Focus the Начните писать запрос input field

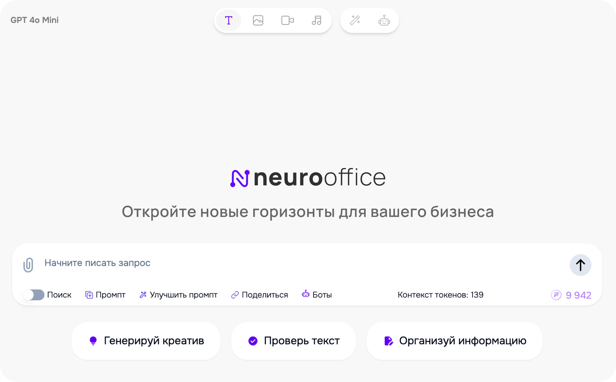click(294, 263)
